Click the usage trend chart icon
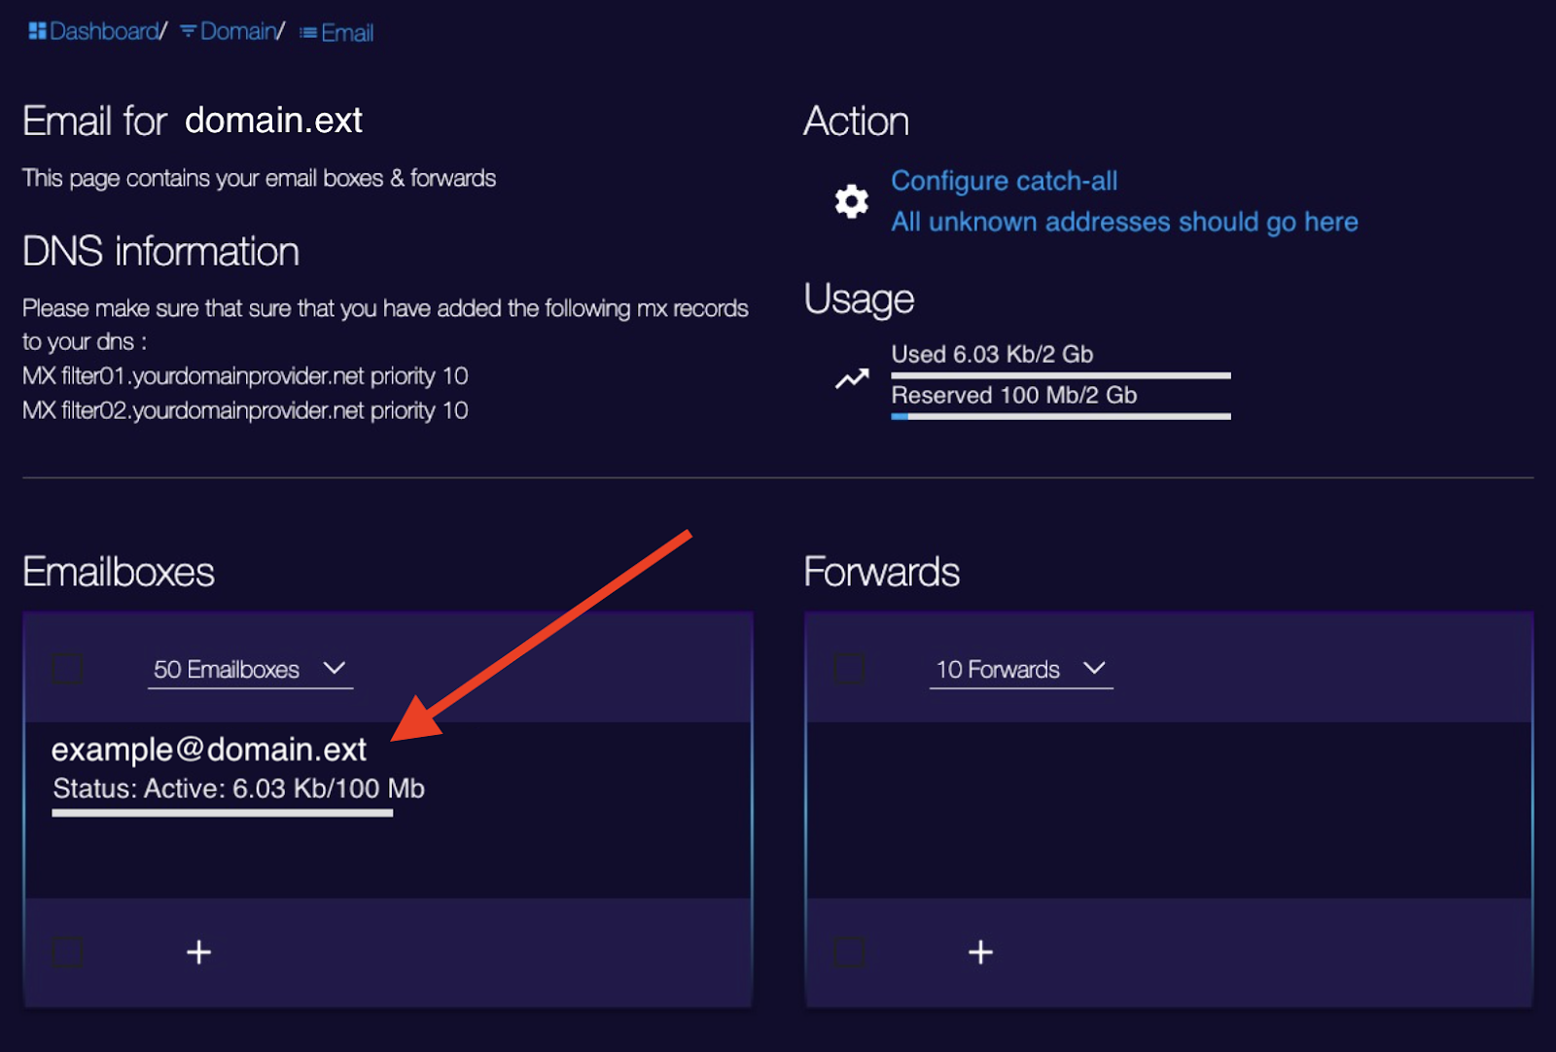The image size is (1556, 1052). [x=852, y=379]
